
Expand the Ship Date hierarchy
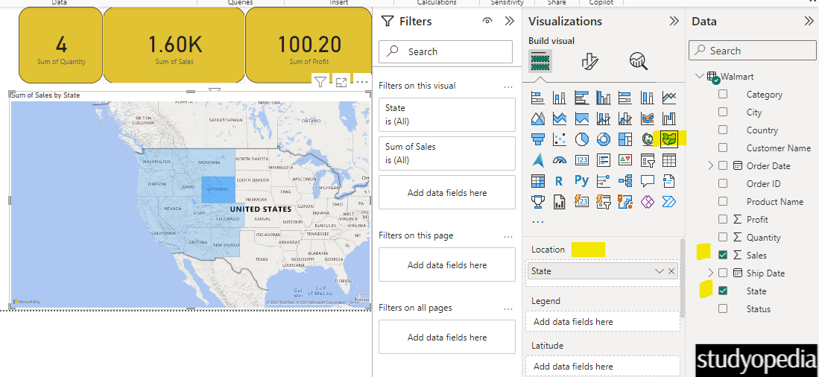tap(710, 273)
